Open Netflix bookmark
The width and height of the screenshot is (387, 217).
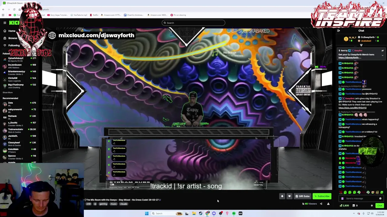[x=94, y=15]
